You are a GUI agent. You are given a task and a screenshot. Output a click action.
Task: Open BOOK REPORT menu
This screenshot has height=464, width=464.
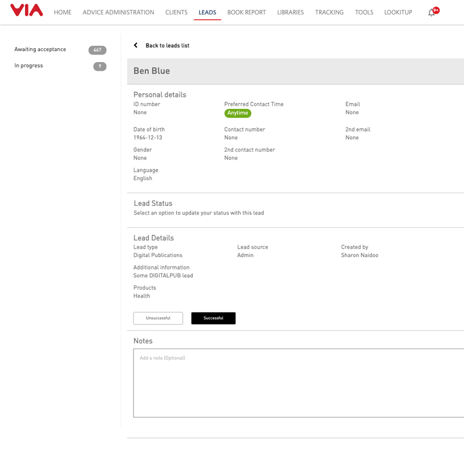pos(246,12)
